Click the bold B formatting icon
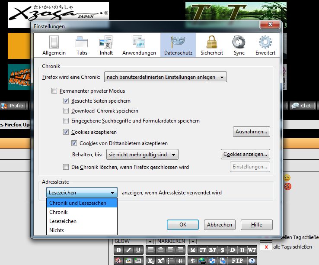The width and height of the screenshot is (319, 265). (x=119, y=250)
